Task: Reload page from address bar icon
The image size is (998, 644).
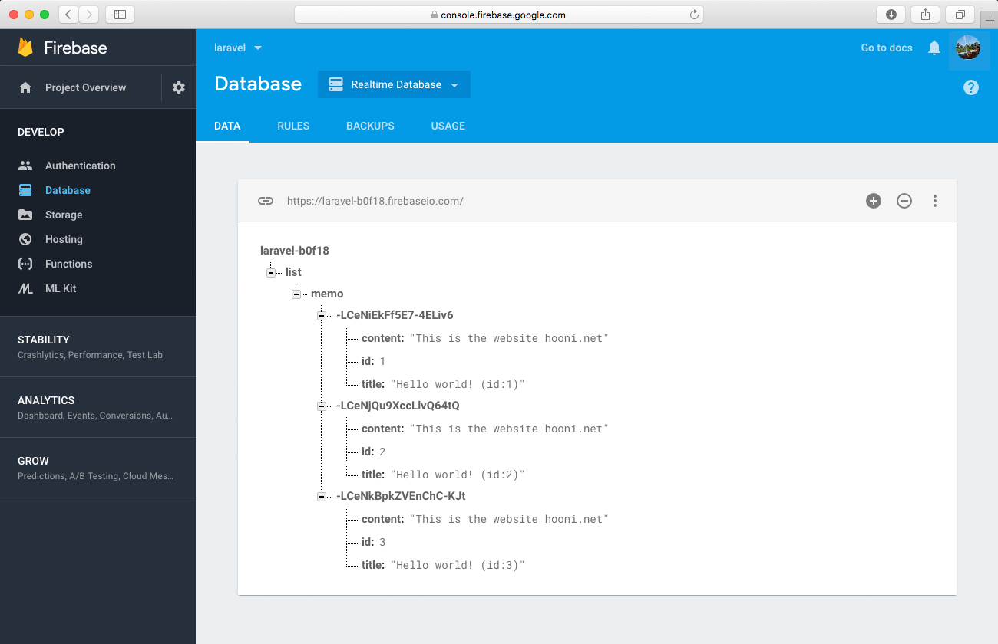Action: pos(694,15)
